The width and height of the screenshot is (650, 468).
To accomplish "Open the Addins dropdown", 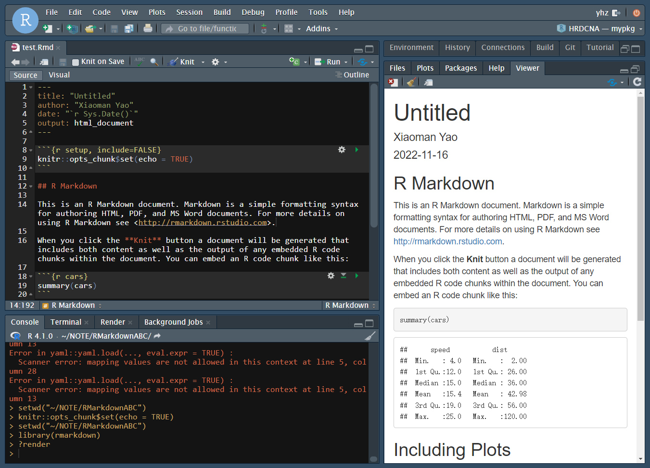I will click(322, 29).
